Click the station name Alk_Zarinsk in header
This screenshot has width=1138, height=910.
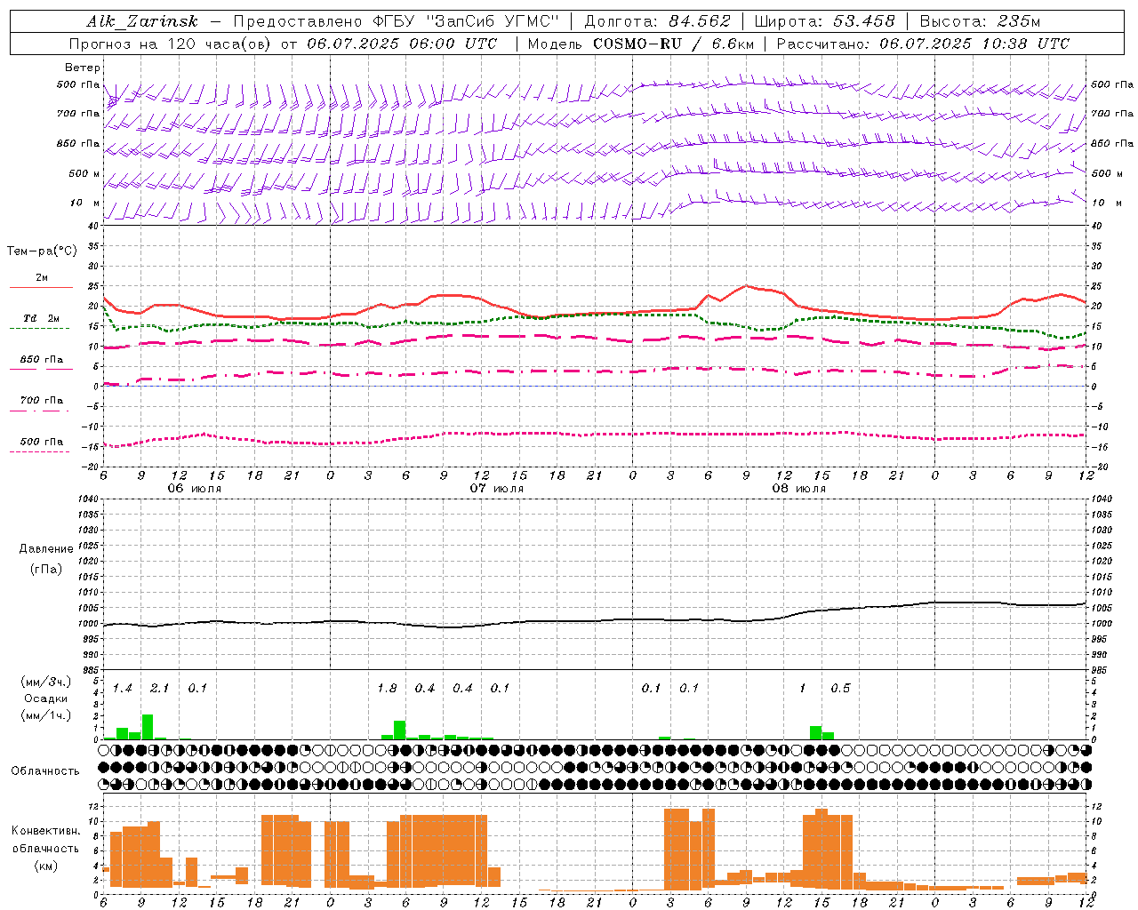(x=142, y=21)
